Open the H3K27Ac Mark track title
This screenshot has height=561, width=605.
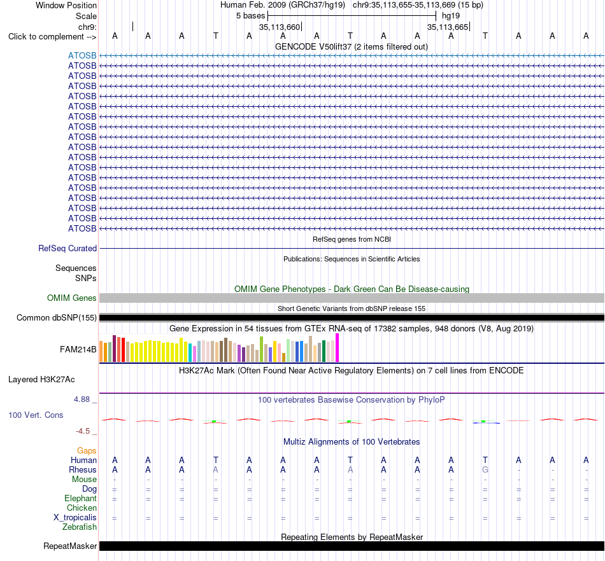[x=352, y=371]
